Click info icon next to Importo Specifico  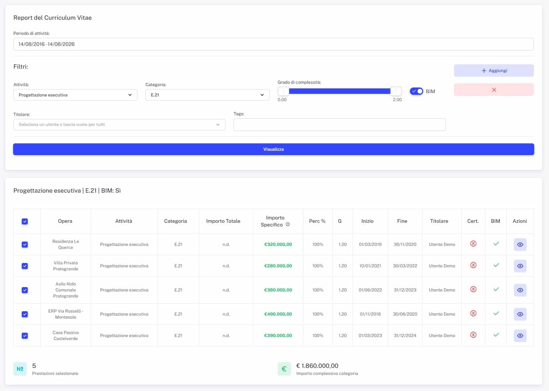pos(288,224)
